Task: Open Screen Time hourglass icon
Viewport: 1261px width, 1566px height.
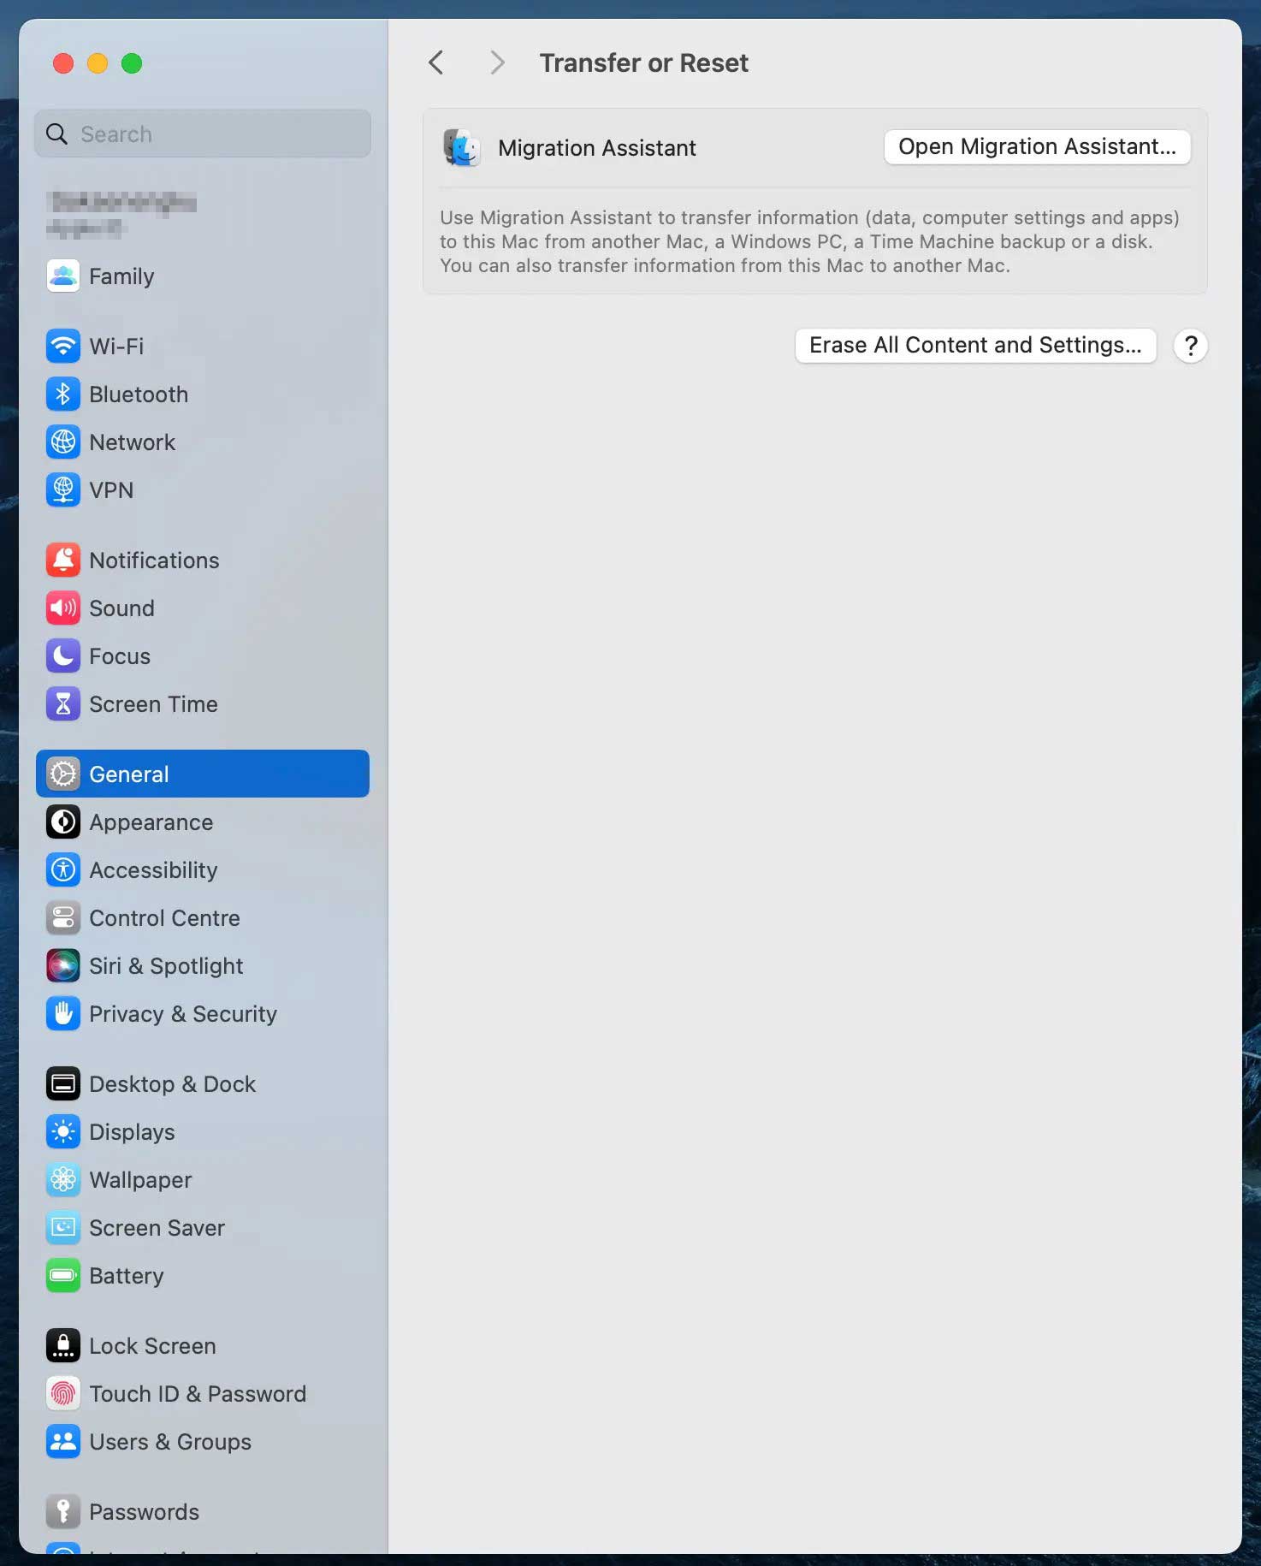Action: 63,704
